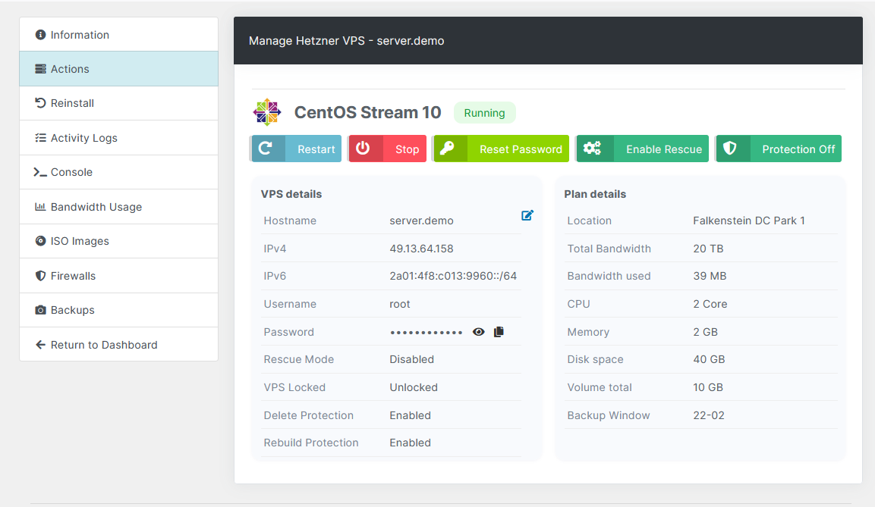Click the Bandwidth used value 39 MB
The image size is (875, 507).
tap(710, 276)
